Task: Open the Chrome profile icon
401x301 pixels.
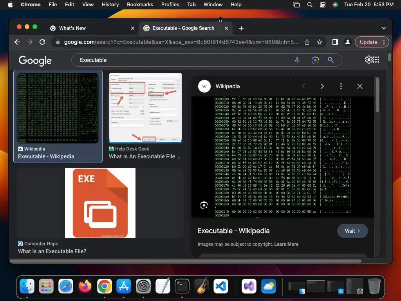Action: click(348, 42)
